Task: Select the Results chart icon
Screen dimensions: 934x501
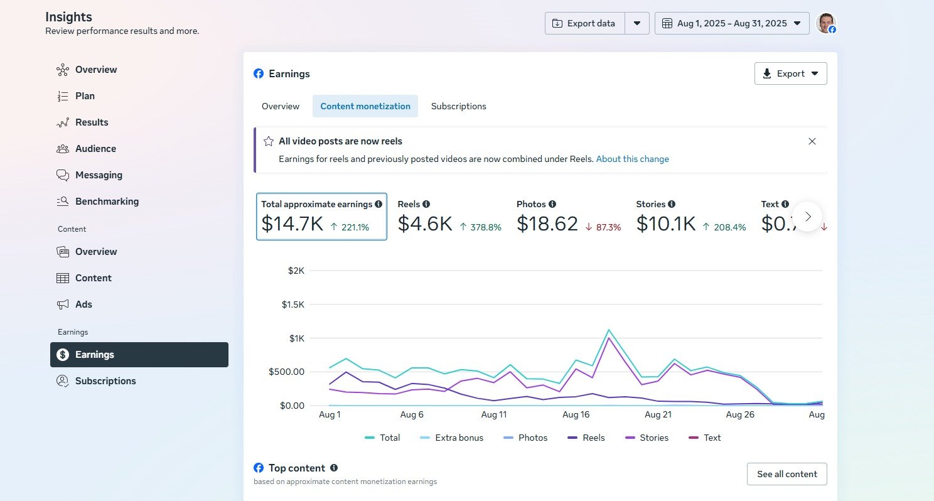Action: tap(62, 122)
